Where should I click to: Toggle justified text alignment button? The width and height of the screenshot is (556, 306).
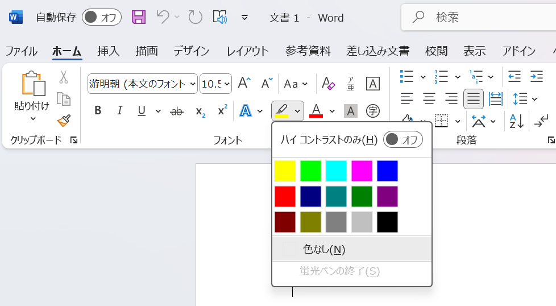tap(473, 99)
